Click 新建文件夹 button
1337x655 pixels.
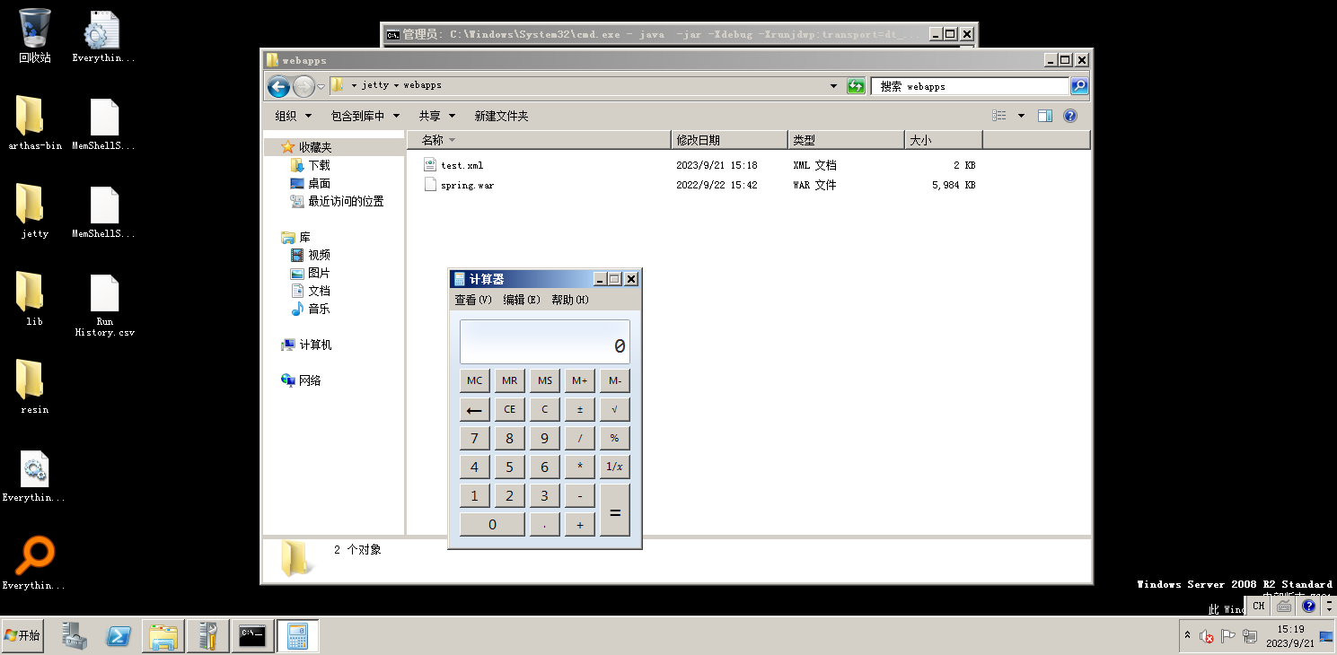(501, 116)
